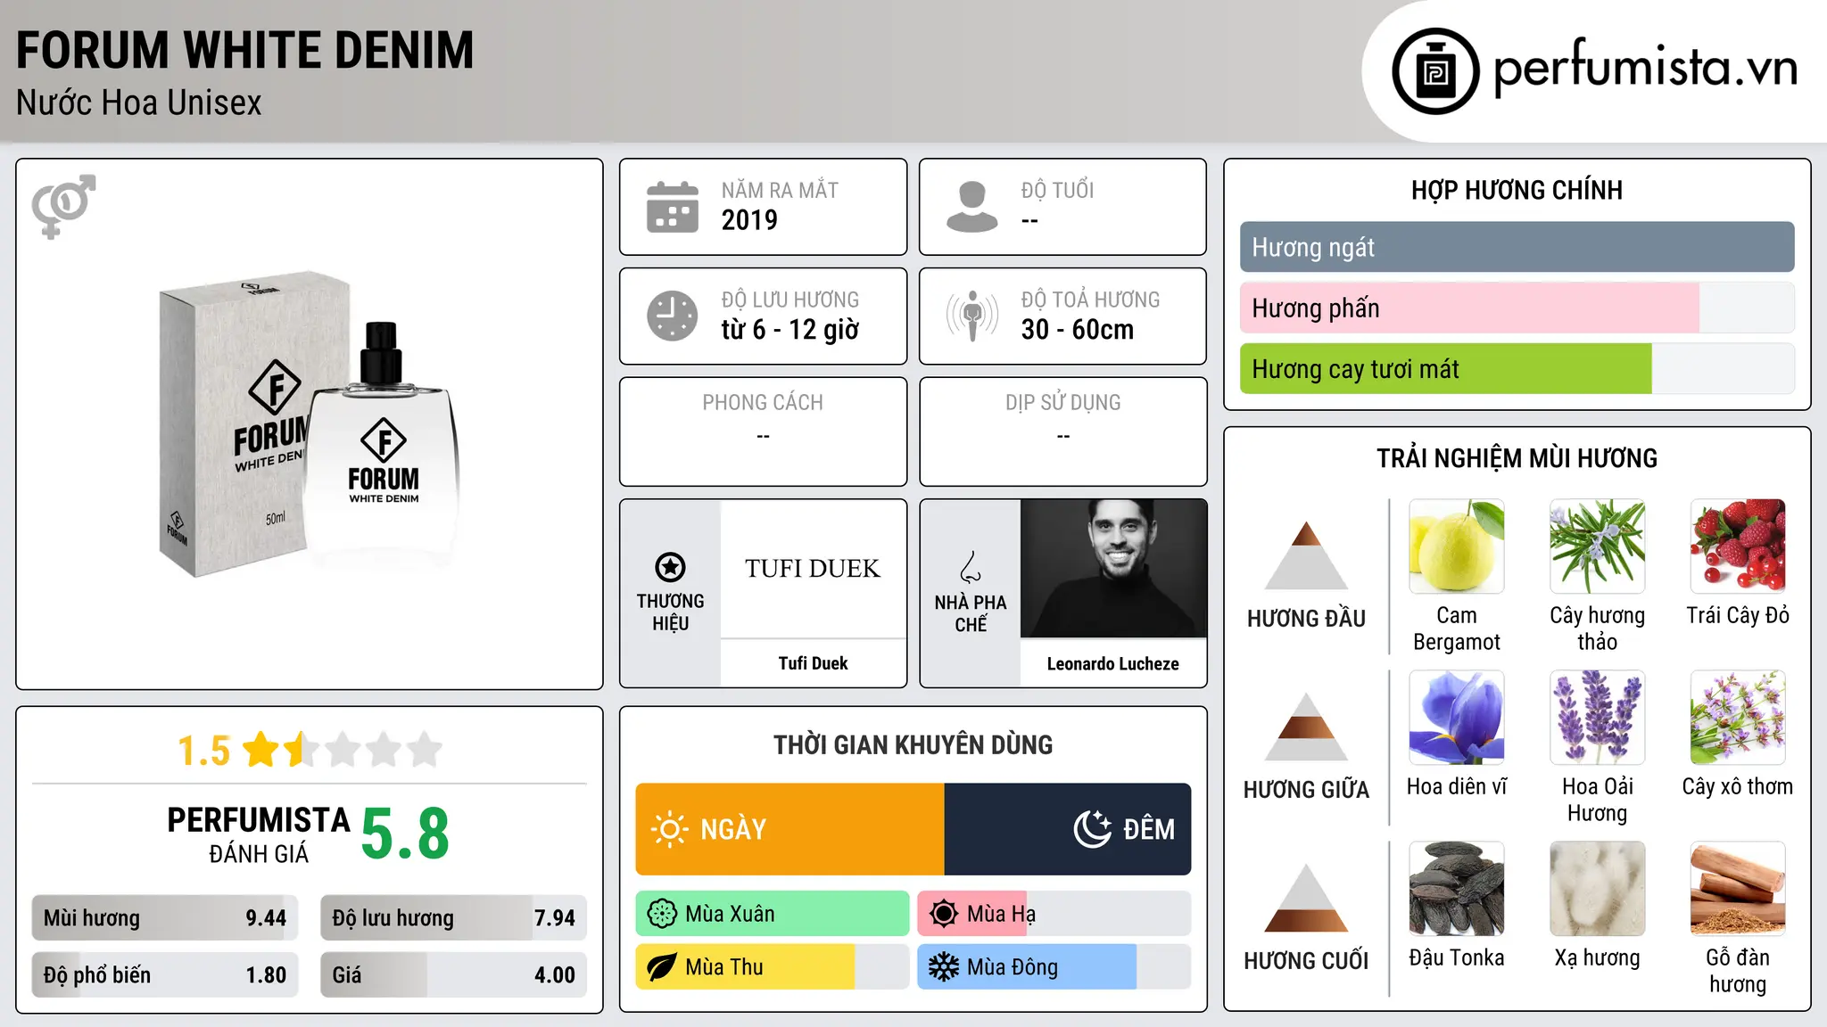Viewport: 1827px width, 1027px height.
Task: Click the top notes pyramid icon
Action: (1306, 555)
